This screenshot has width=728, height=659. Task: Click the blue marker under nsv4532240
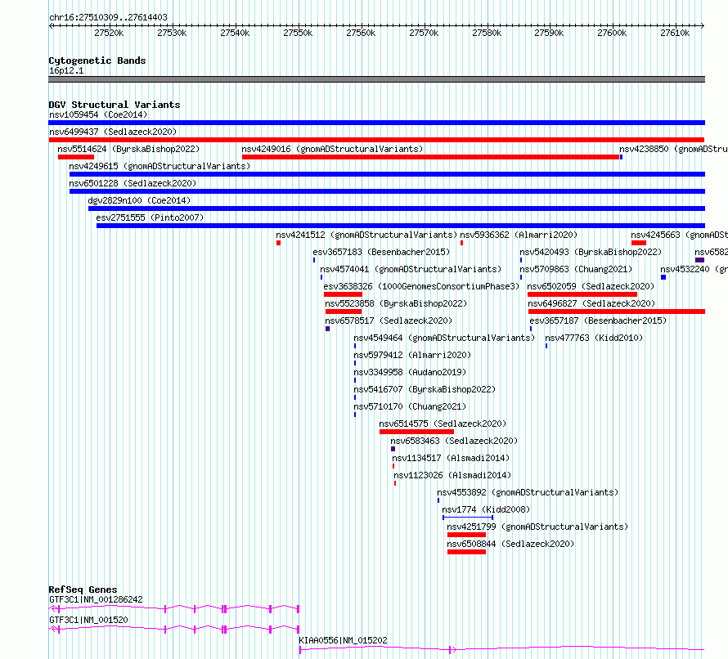click(663, 277)
